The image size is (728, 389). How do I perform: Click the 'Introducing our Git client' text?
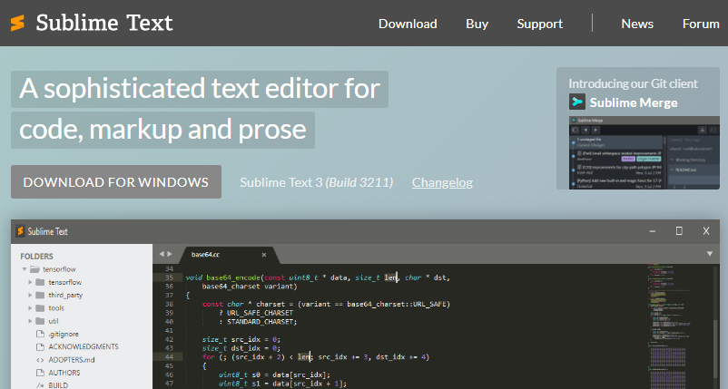point(633,84)
